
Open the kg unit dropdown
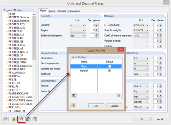point(141,91)
